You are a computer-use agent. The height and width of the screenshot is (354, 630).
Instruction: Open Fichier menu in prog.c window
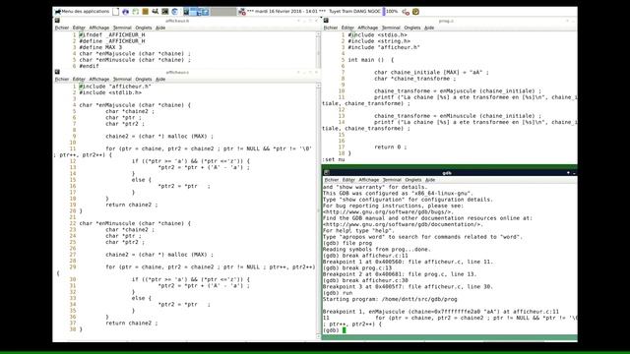[x=331, y=28]
